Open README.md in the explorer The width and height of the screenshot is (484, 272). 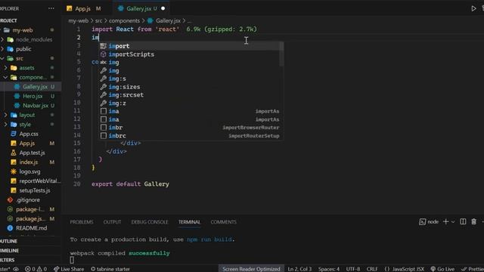(x=31, y=228)
